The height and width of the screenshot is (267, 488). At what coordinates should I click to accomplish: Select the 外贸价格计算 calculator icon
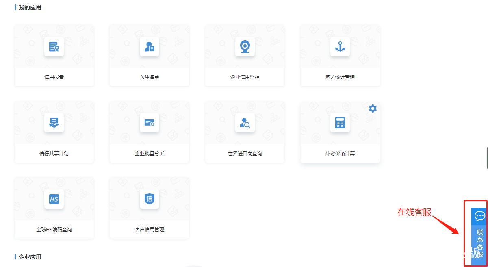(x=340, y=122)
